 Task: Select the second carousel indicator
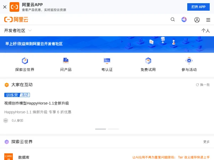(113, 129)
